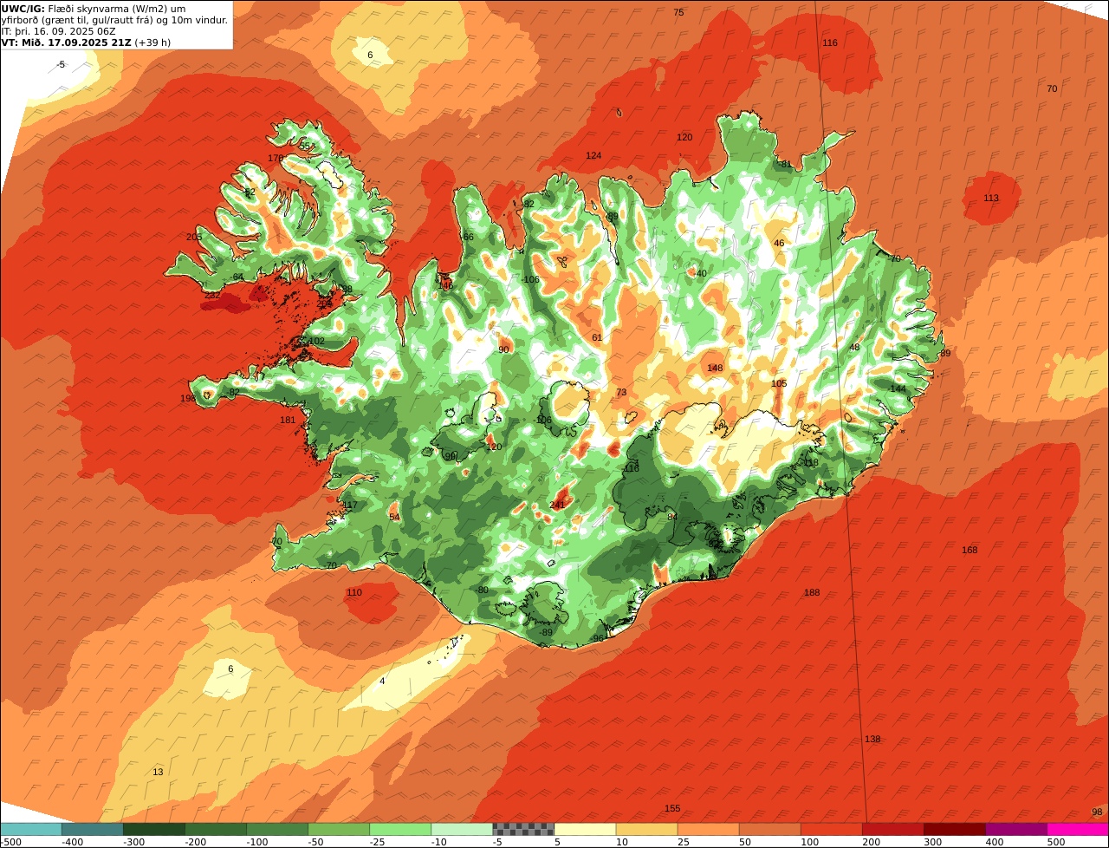1109x848 pixels.
Task: Pick the swatch between 300 and 400
Action: [955, 829]
